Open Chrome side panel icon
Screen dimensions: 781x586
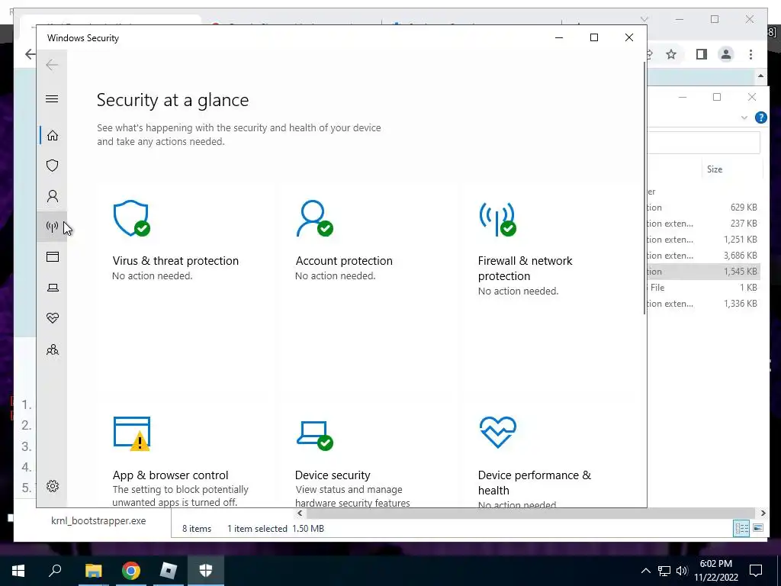pos(702,54)
